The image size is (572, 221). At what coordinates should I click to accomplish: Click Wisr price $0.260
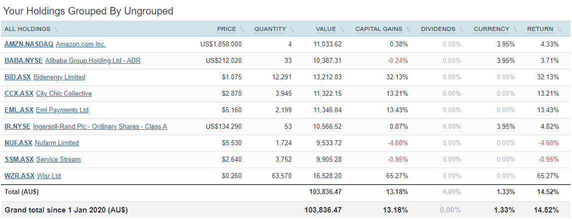[x=232, y=176]
